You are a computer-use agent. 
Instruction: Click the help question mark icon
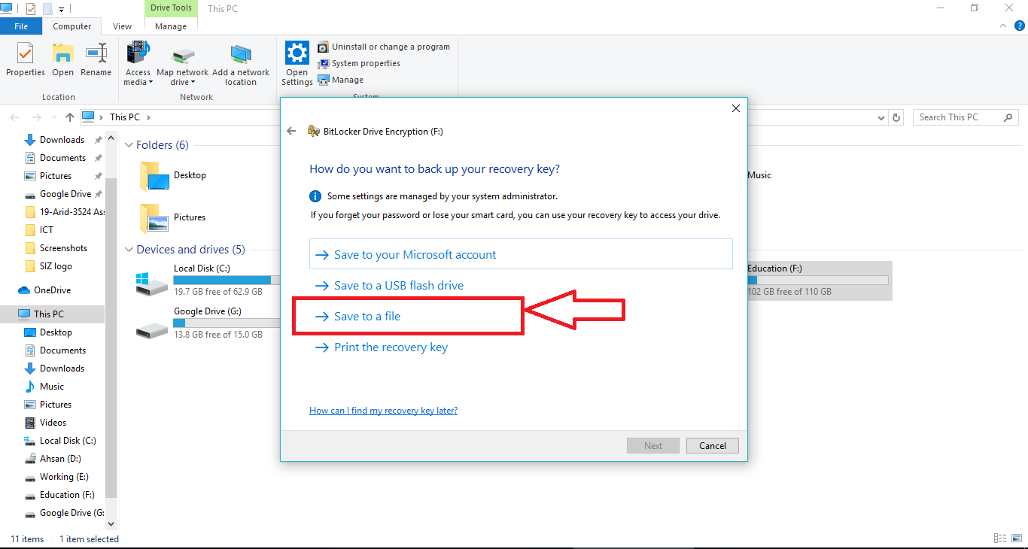(x=1018, y=26)
